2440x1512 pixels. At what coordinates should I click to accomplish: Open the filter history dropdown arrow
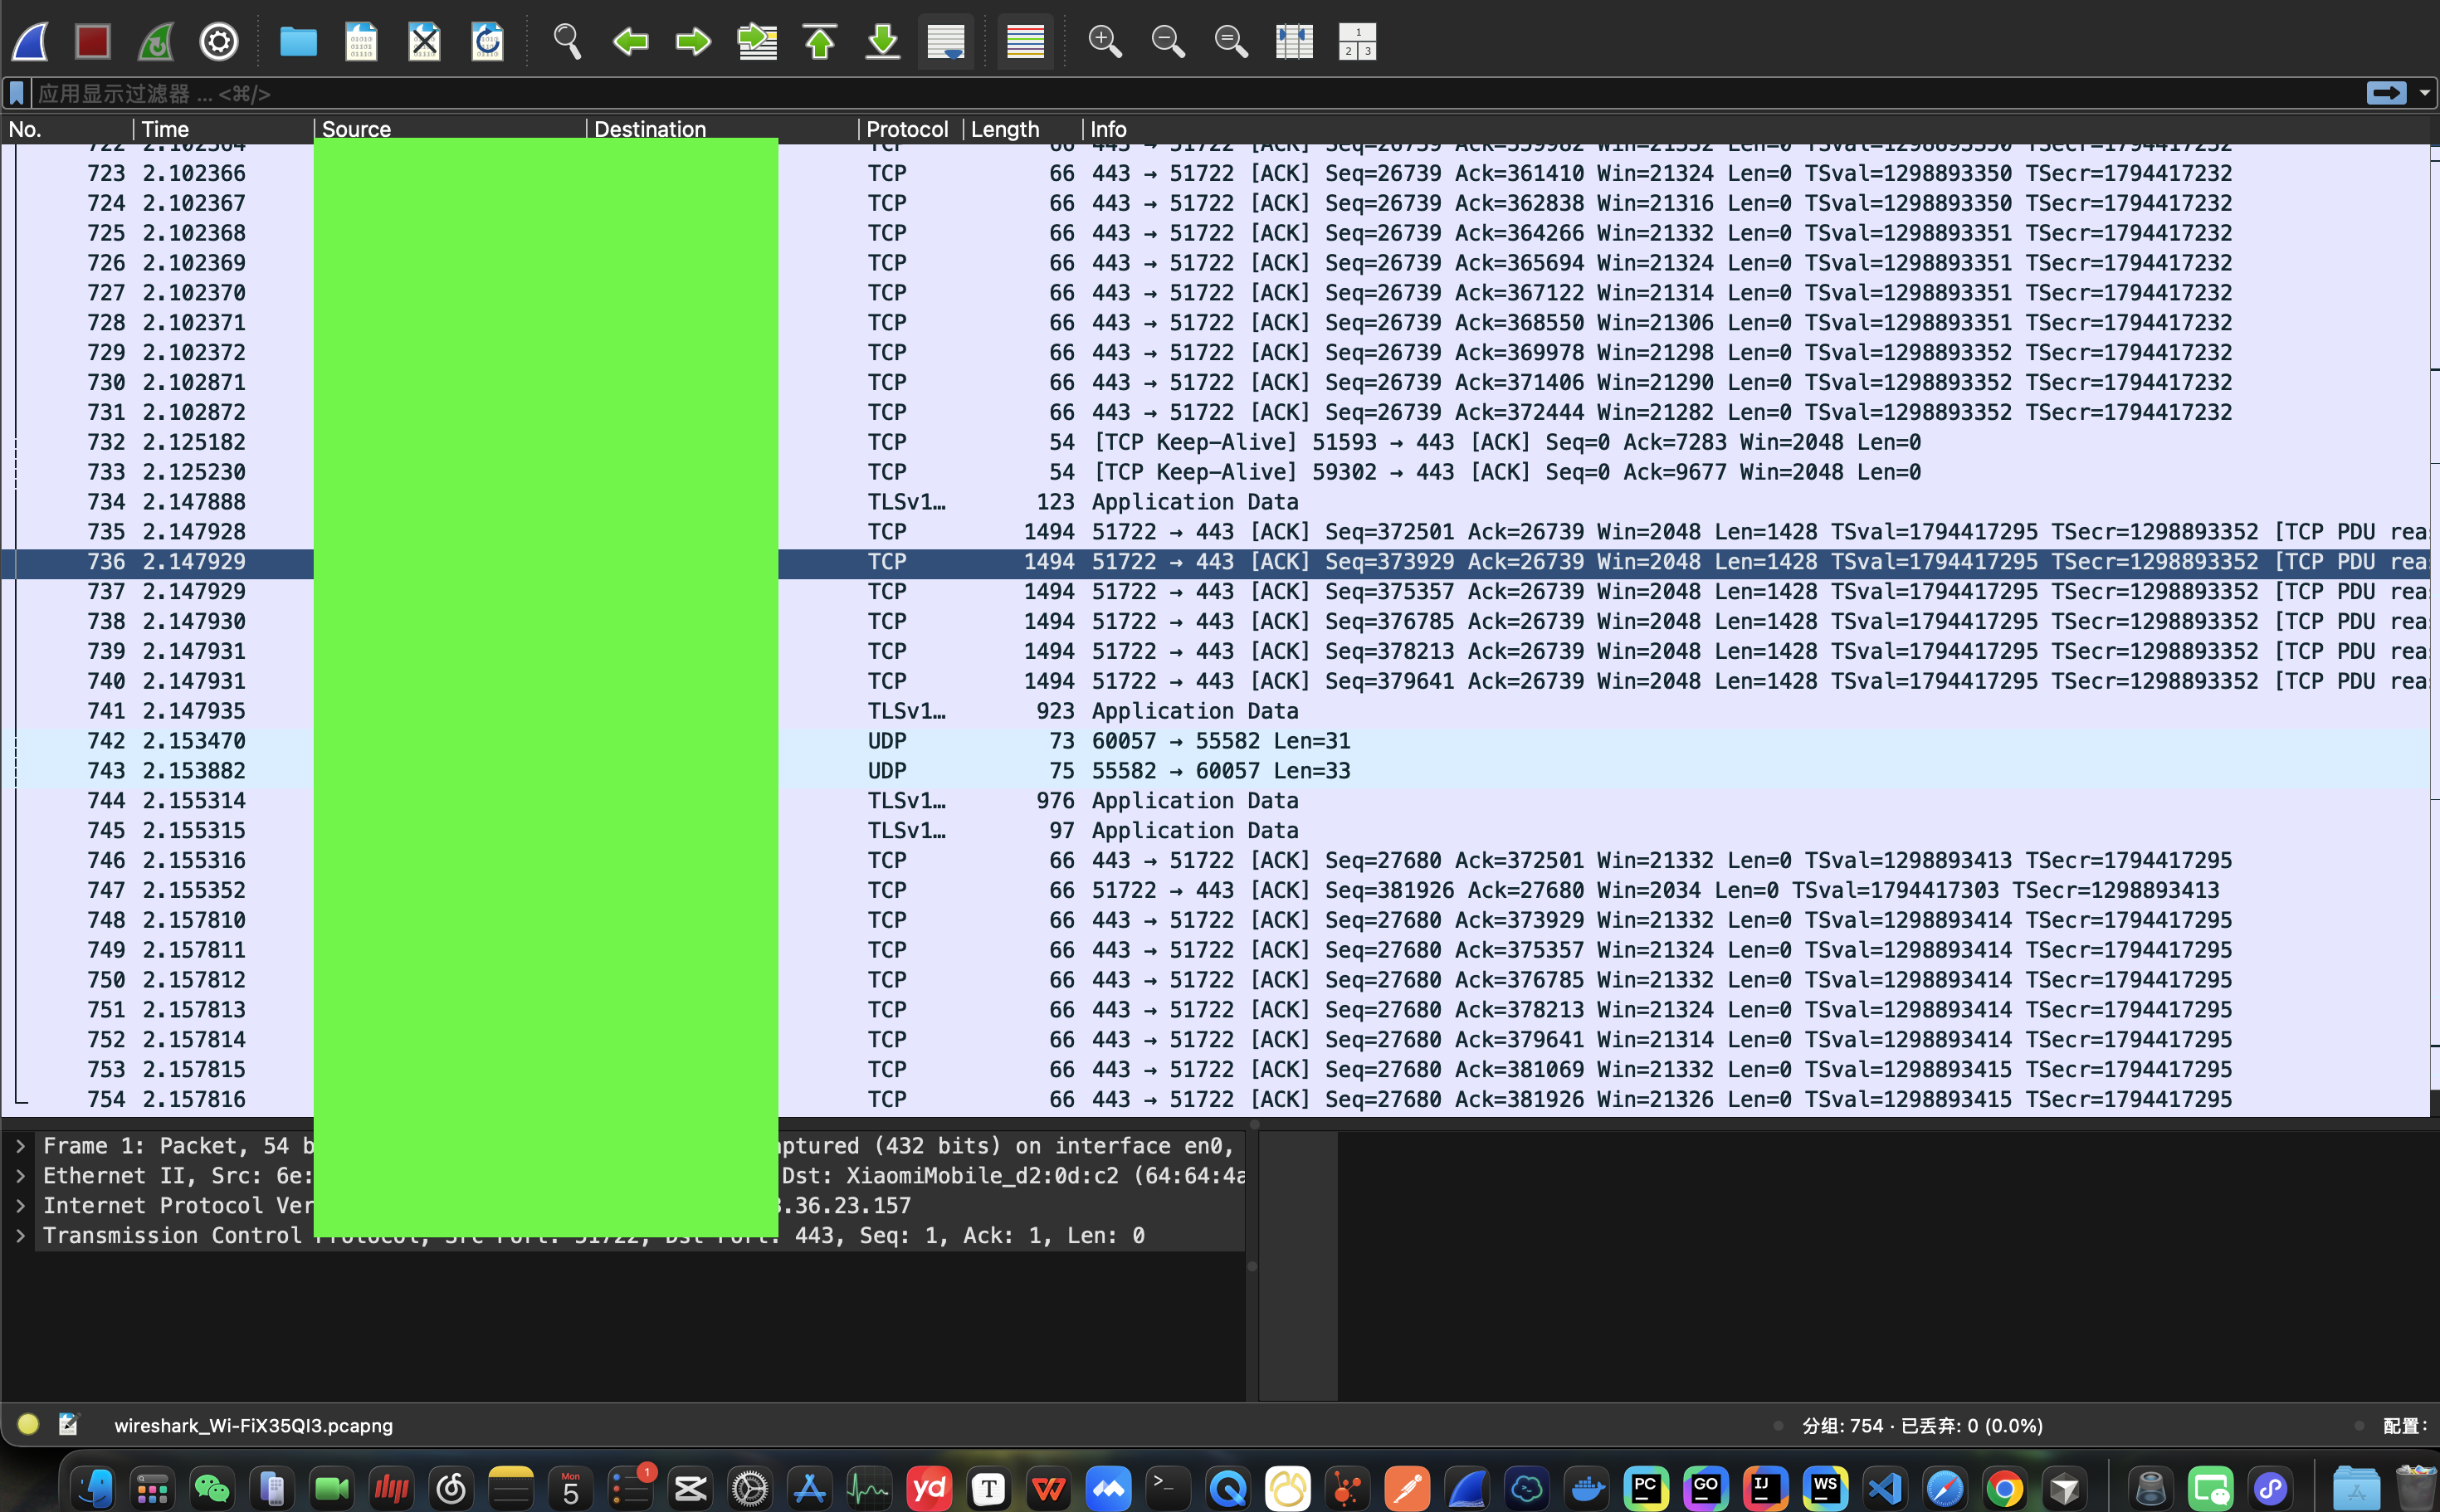(x=2425, y=94)
